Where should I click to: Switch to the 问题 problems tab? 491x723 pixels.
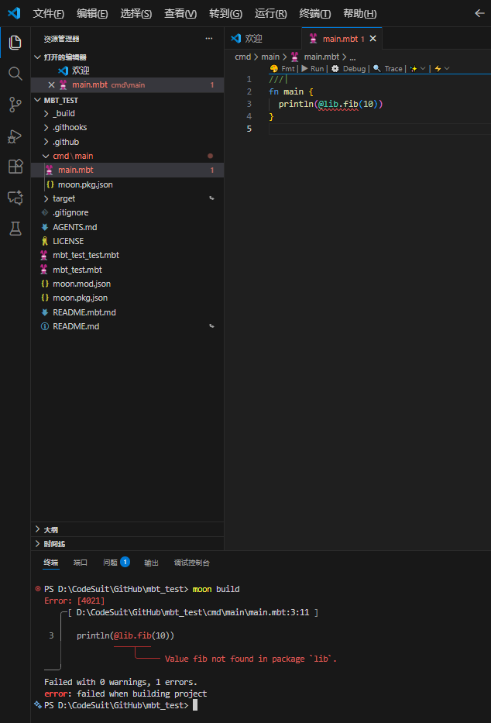pyautogui.click(x=109, y=563)
